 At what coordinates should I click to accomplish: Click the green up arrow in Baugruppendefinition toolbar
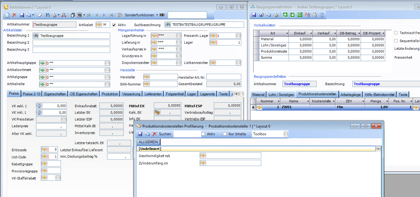pyautogui.click(x=285, y=15)
